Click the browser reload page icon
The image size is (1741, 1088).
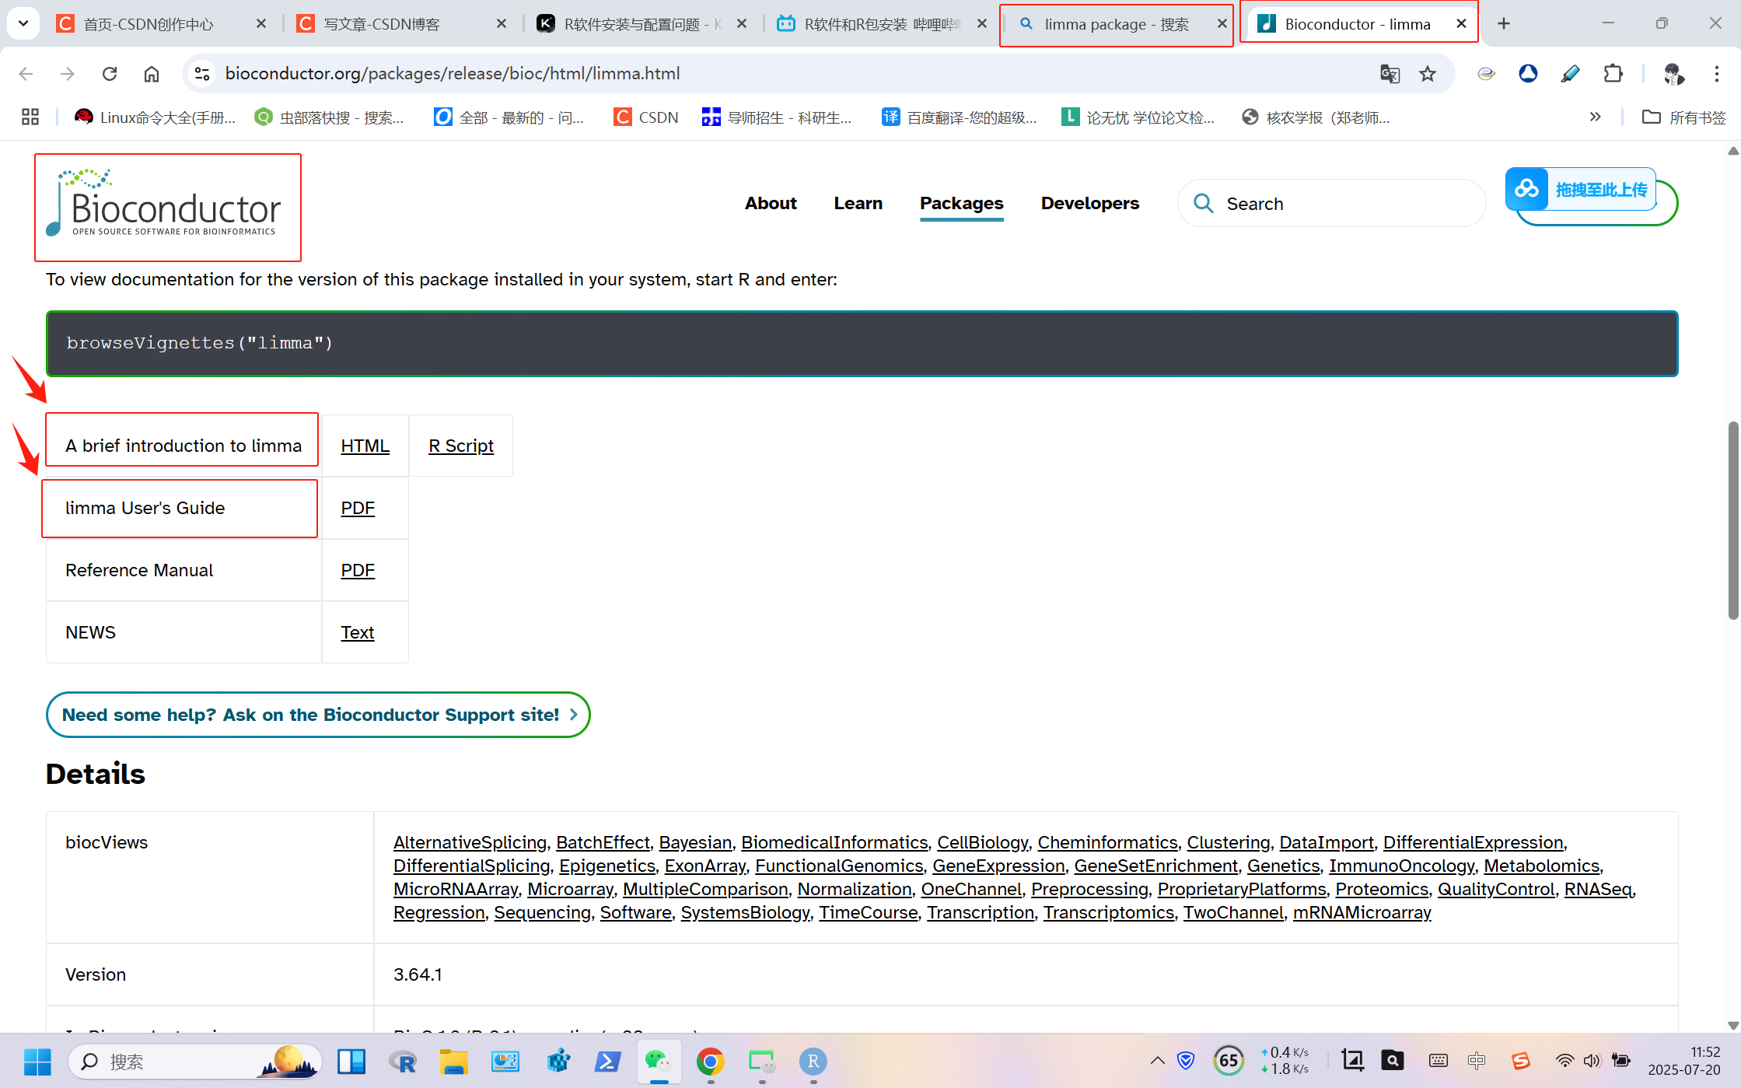110,74
